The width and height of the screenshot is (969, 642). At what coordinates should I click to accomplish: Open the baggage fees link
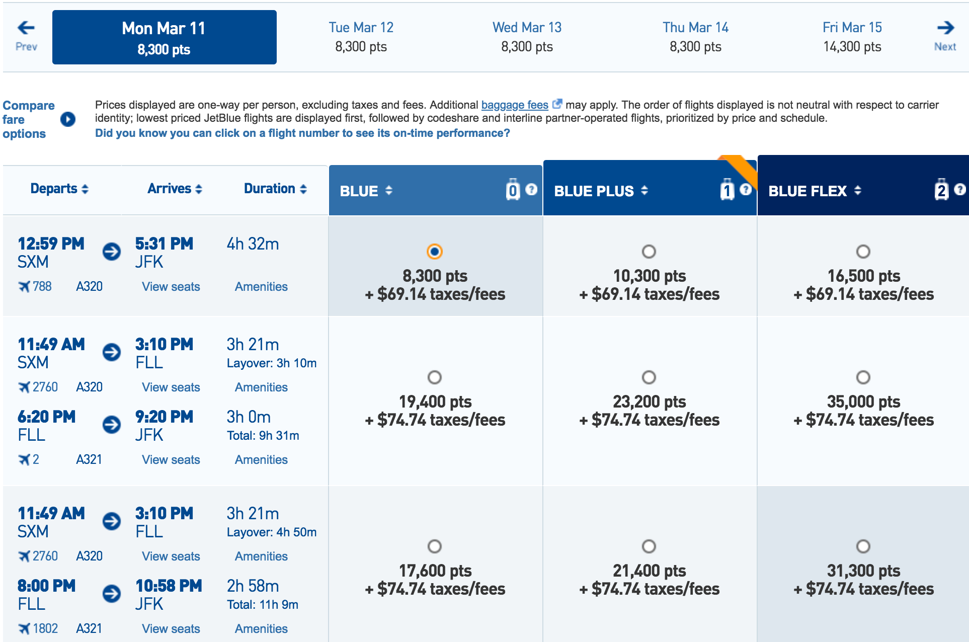point(515,105)
